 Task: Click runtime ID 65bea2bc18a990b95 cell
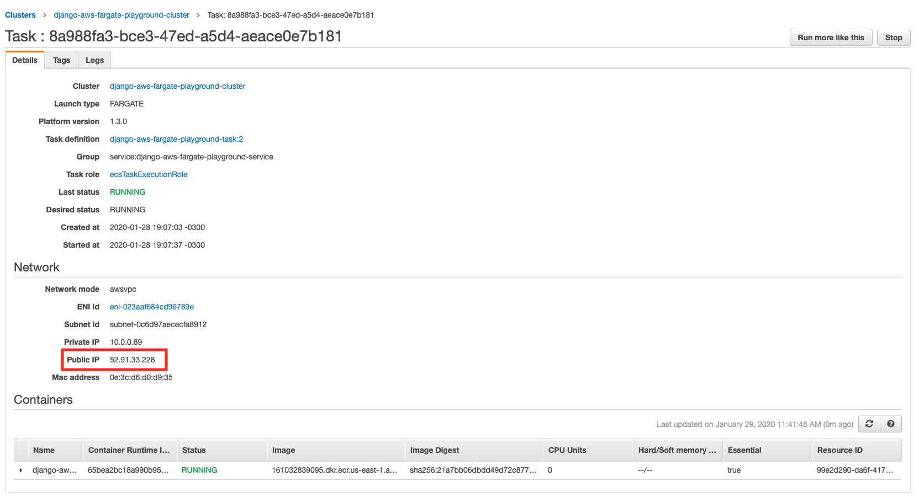(128, 470)
